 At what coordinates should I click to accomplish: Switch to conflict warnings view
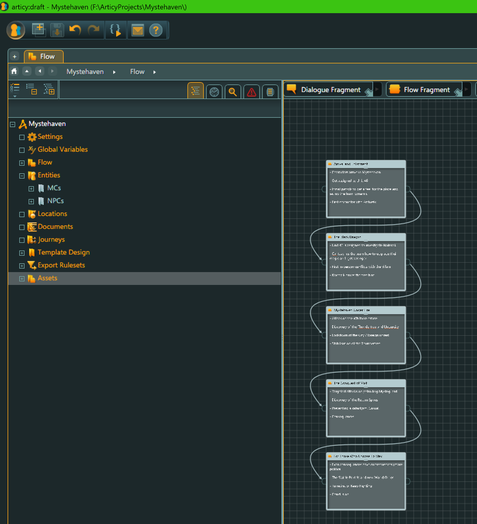pyautogui.click(x=252, y=92)
